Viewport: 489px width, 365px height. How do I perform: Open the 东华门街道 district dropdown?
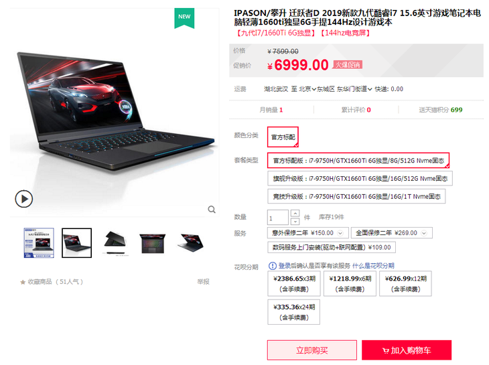pyautogui.click(x=354, y=89)
